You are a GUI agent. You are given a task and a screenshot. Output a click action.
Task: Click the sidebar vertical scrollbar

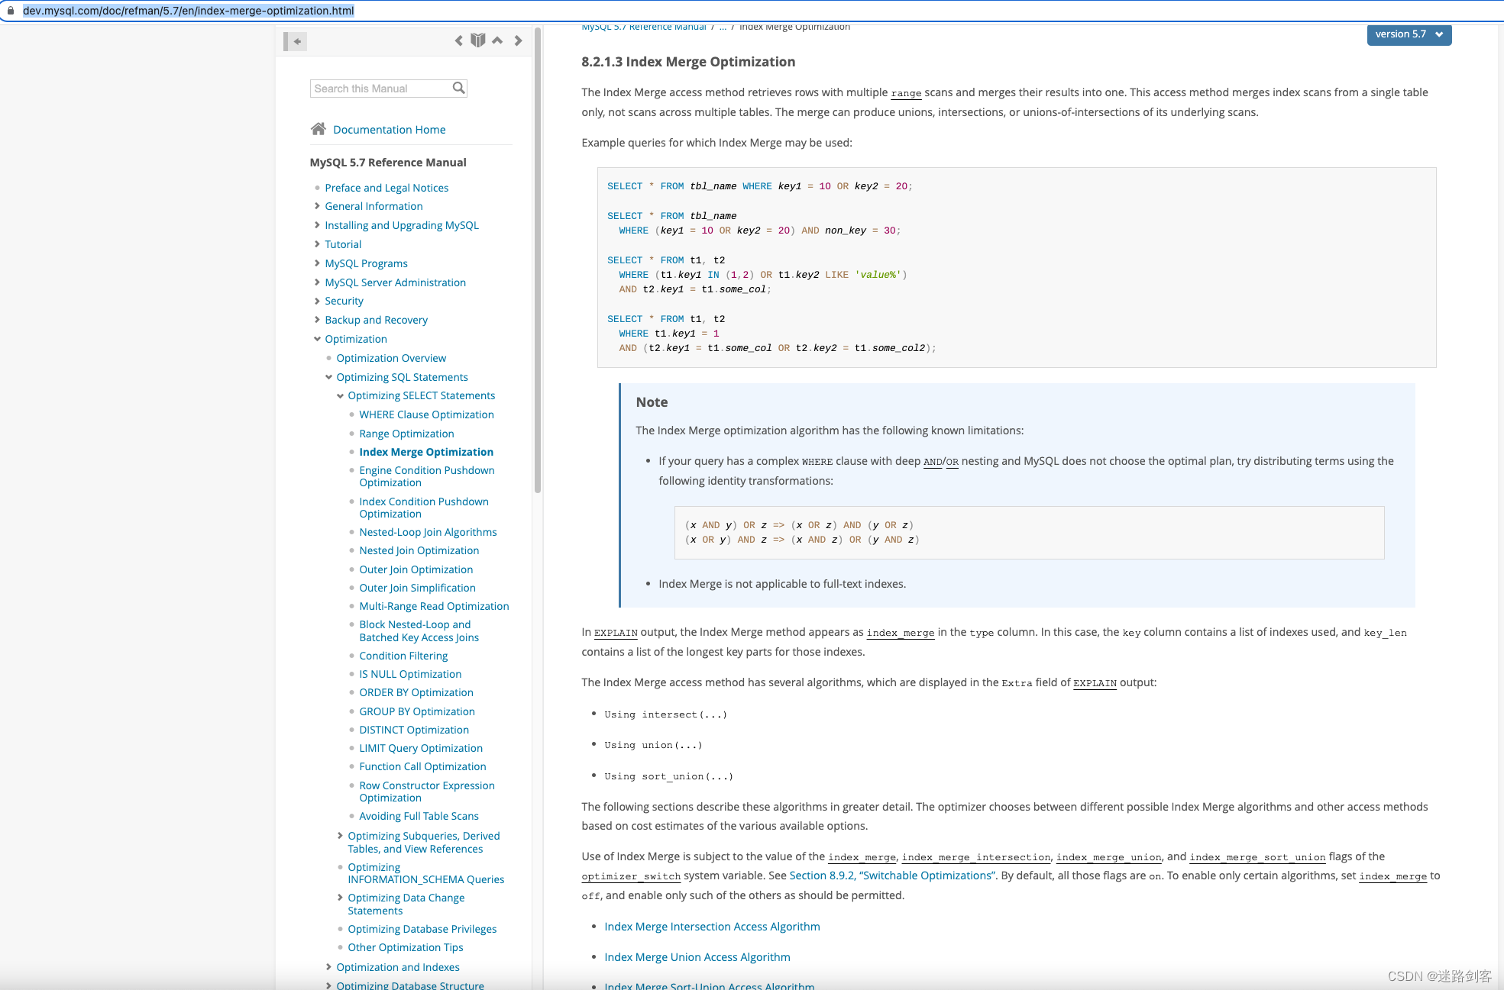(538, 260)
